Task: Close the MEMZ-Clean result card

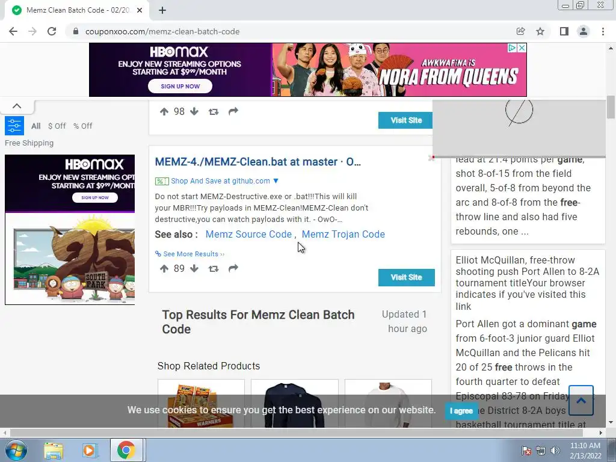Action: (431, 158)
